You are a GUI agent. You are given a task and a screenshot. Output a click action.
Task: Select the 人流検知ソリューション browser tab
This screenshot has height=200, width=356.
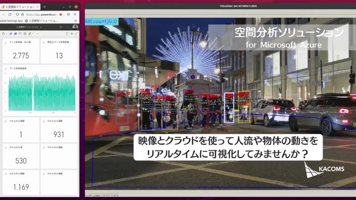click(20, 7)
